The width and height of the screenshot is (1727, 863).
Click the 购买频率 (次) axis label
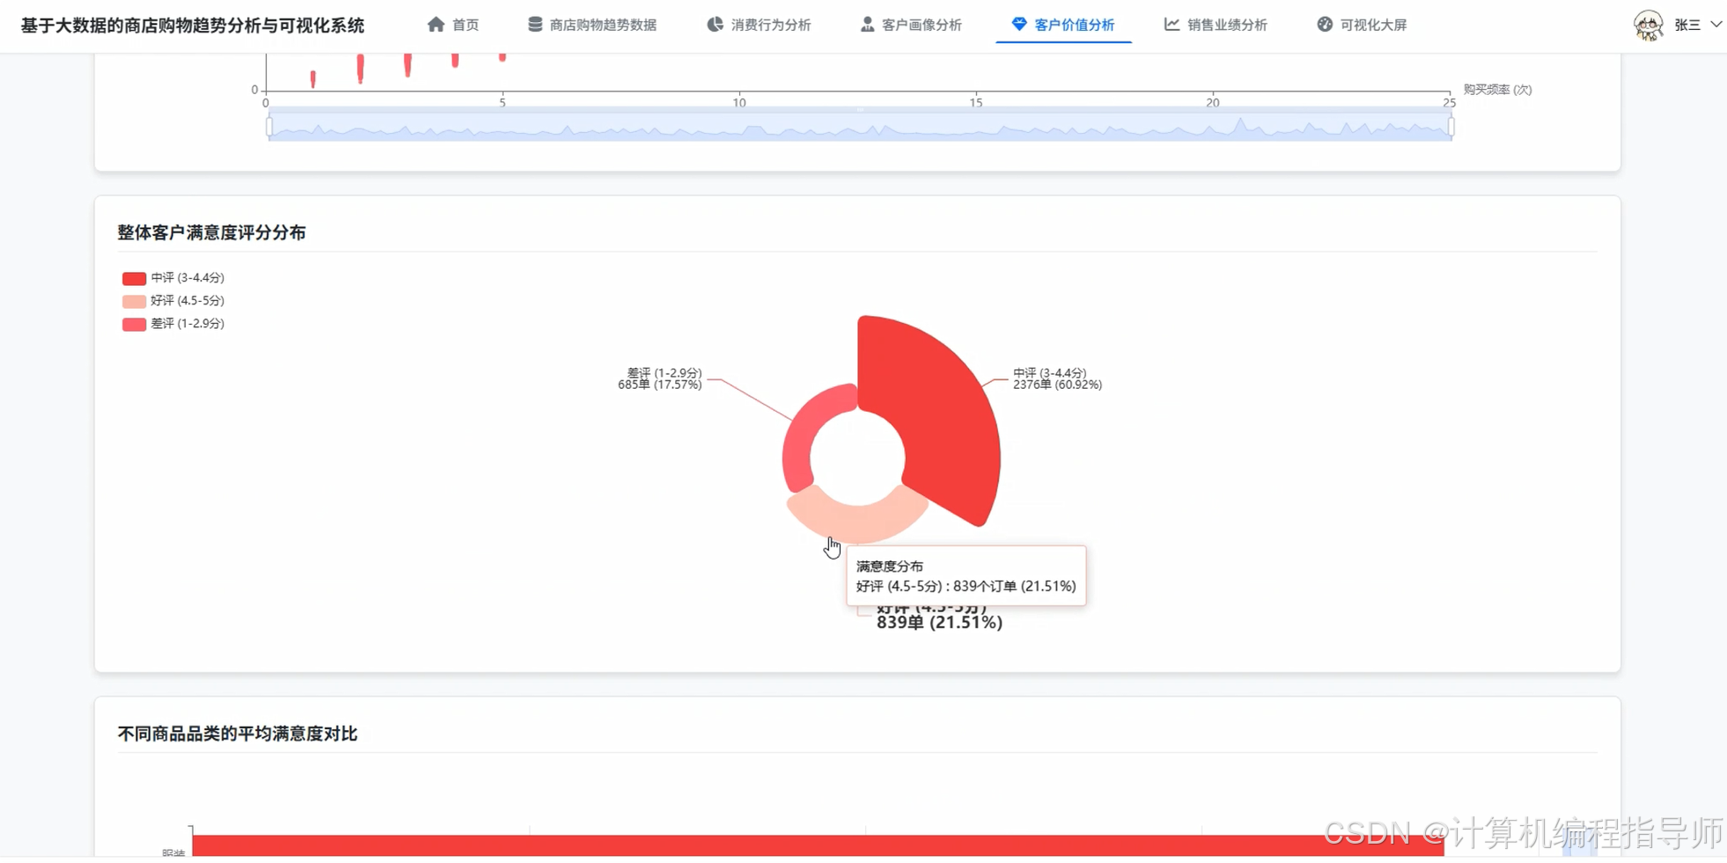[x=1497, y=90]
